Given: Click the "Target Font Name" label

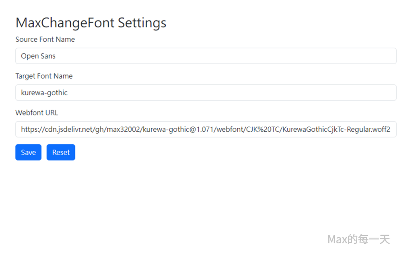Looking at the screenshot, I should click(44, 76).
